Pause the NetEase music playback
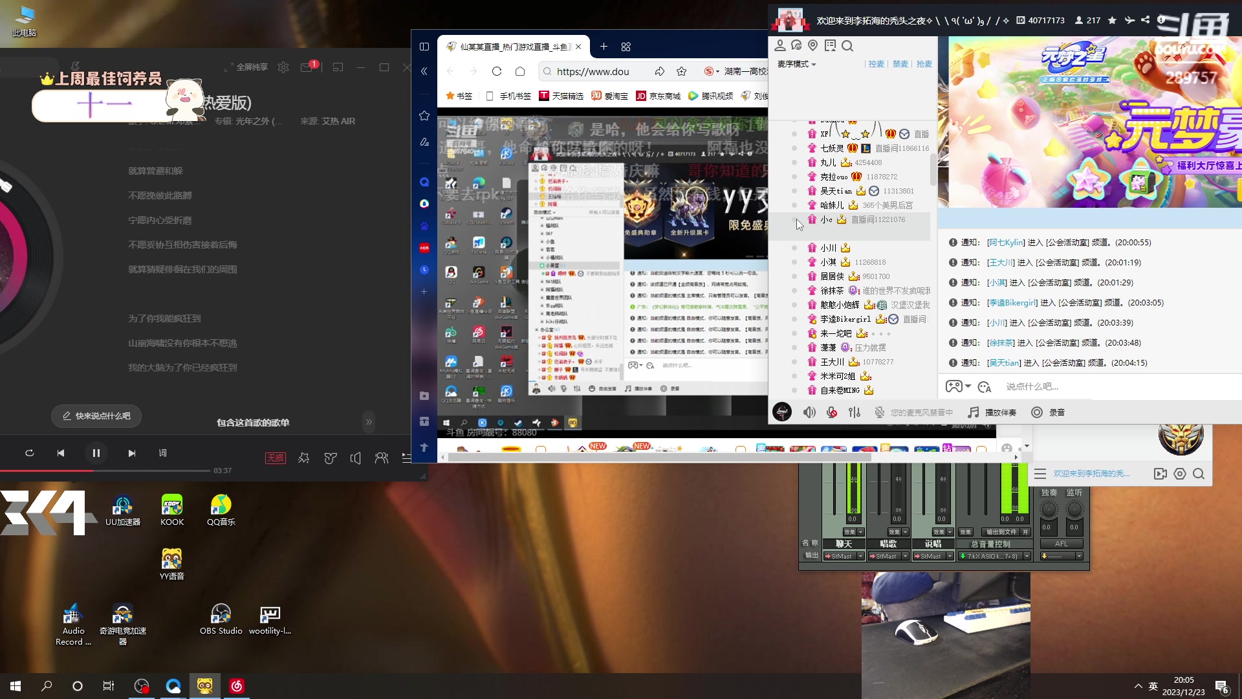The height and width of the screenshot is (699, 1242). point(96,453)
